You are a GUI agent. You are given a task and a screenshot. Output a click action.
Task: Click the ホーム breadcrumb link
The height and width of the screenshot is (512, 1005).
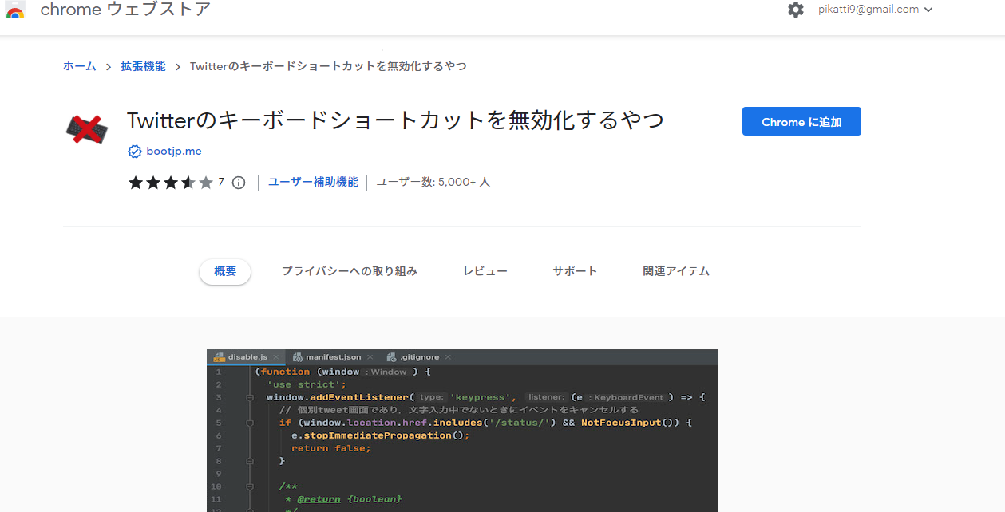pos(80,66)
